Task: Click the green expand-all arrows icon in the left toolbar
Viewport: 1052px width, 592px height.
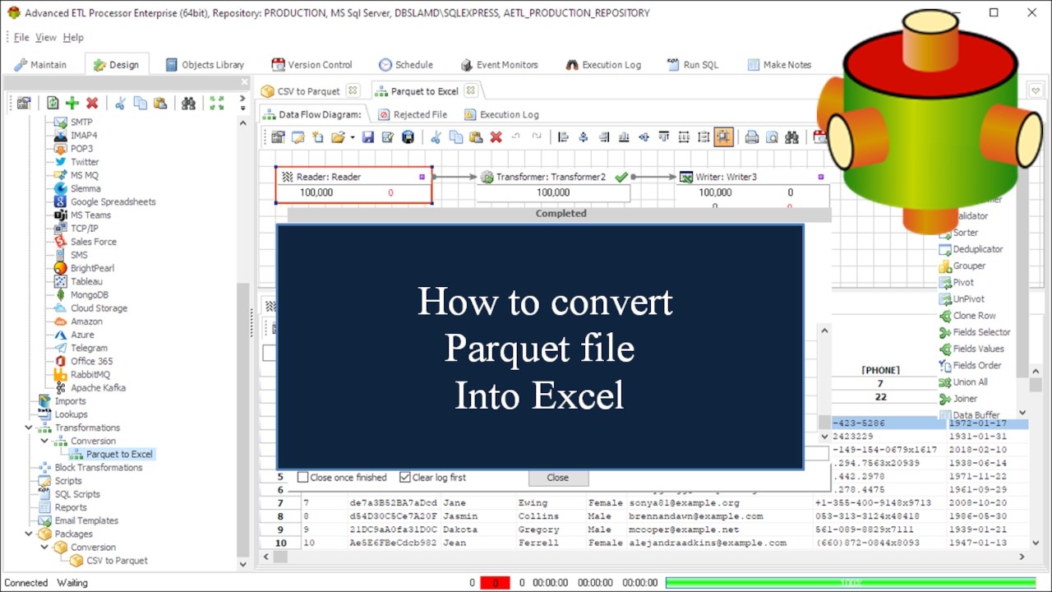Action: 216,103
